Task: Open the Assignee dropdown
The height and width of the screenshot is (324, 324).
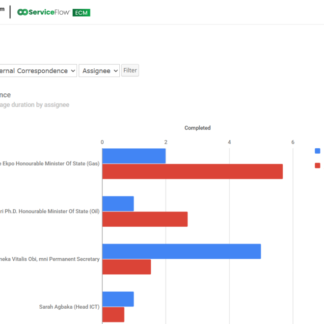Action: (x=99, y=71)
